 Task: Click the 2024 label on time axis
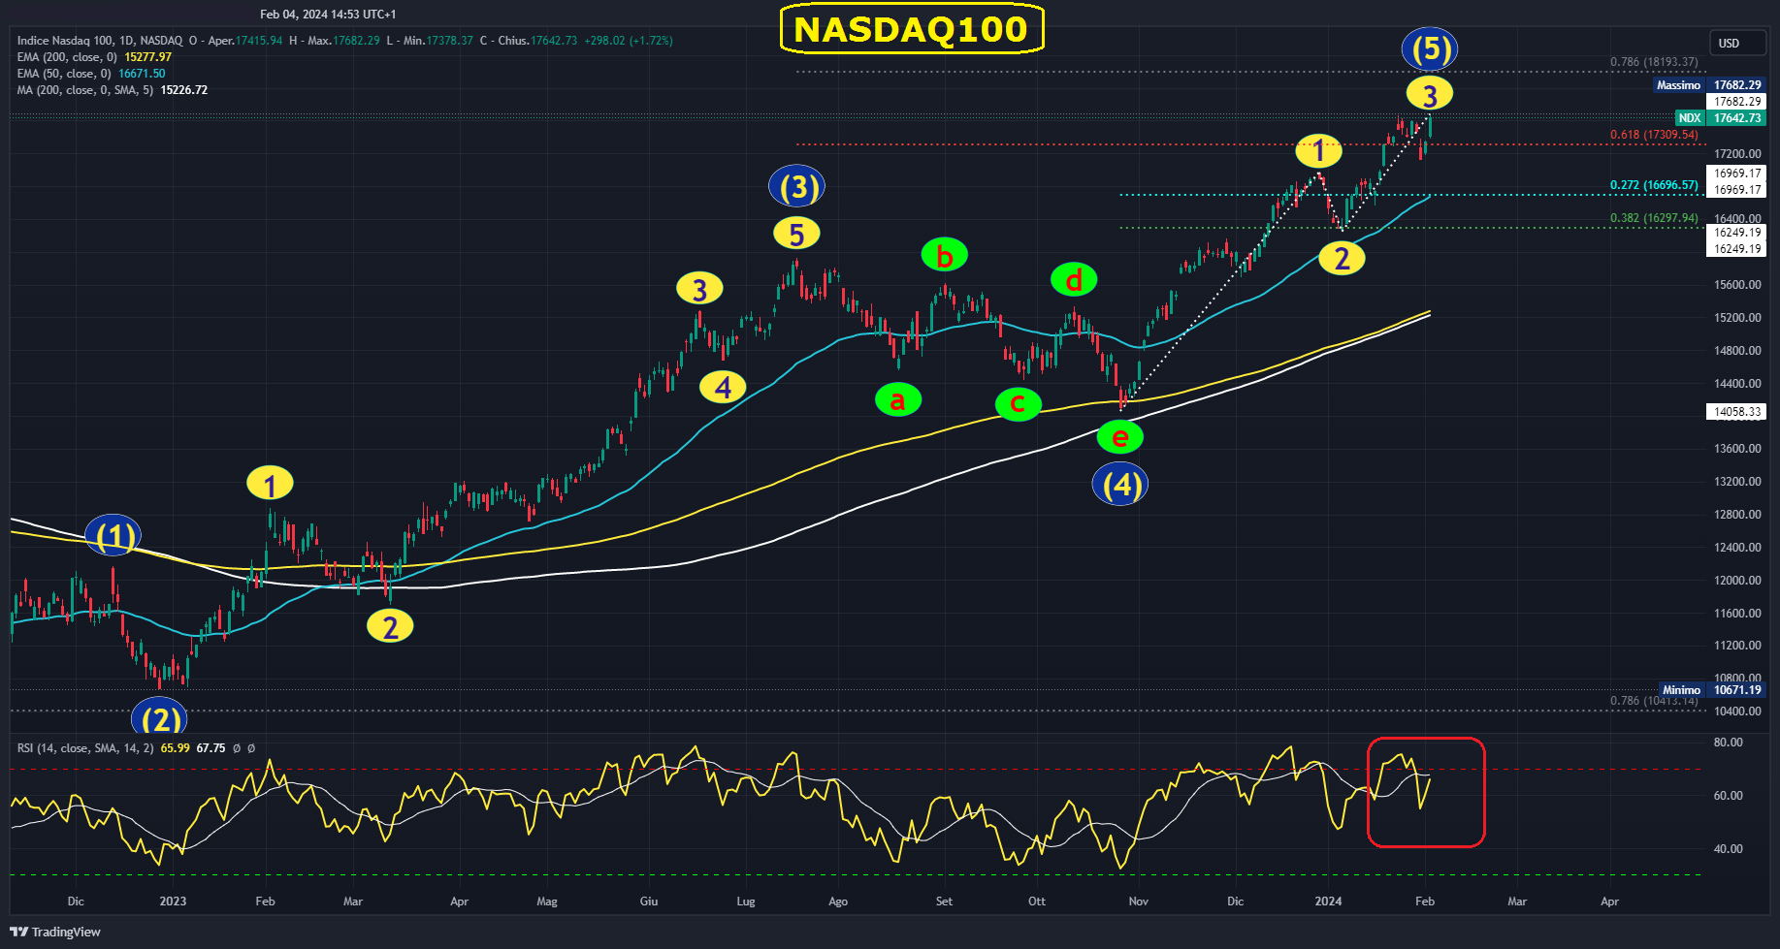pos(1328,902)
